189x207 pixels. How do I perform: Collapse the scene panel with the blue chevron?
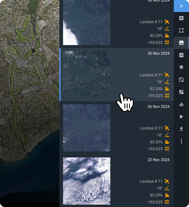181,6
